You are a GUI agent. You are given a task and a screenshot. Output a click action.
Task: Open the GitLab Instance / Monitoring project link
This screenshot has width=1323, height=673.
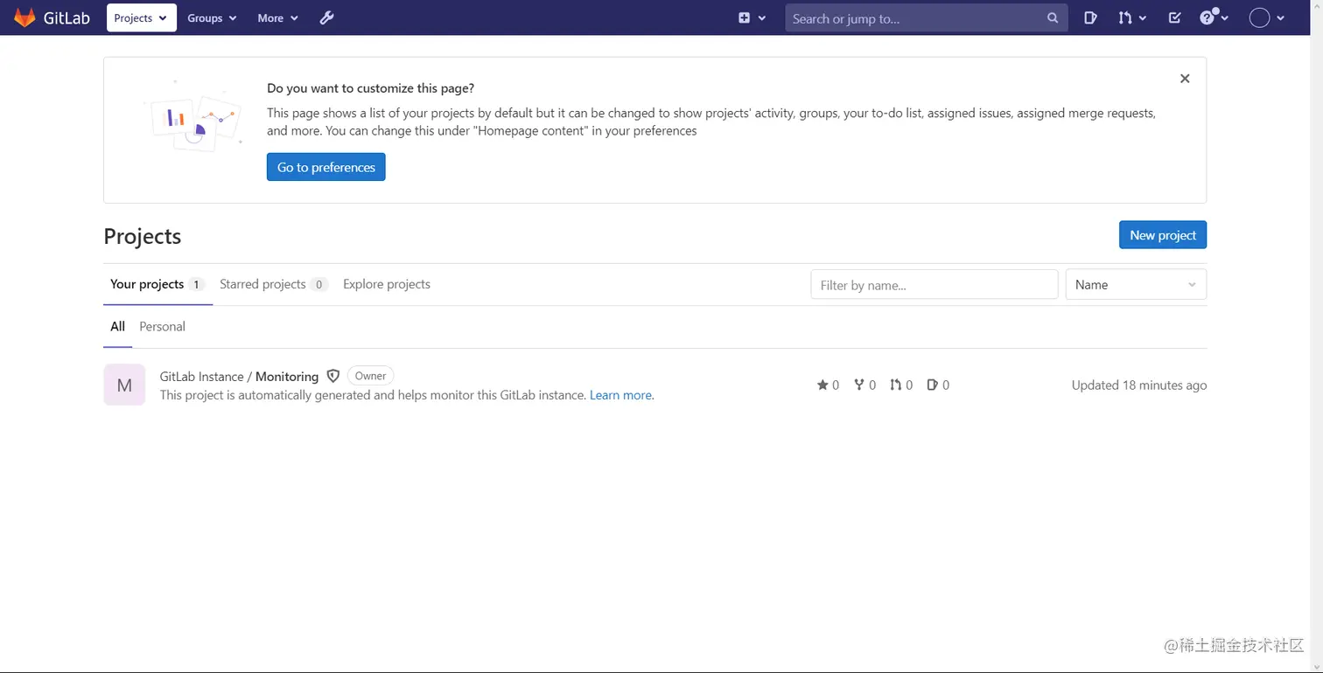(x=239, y=376)
